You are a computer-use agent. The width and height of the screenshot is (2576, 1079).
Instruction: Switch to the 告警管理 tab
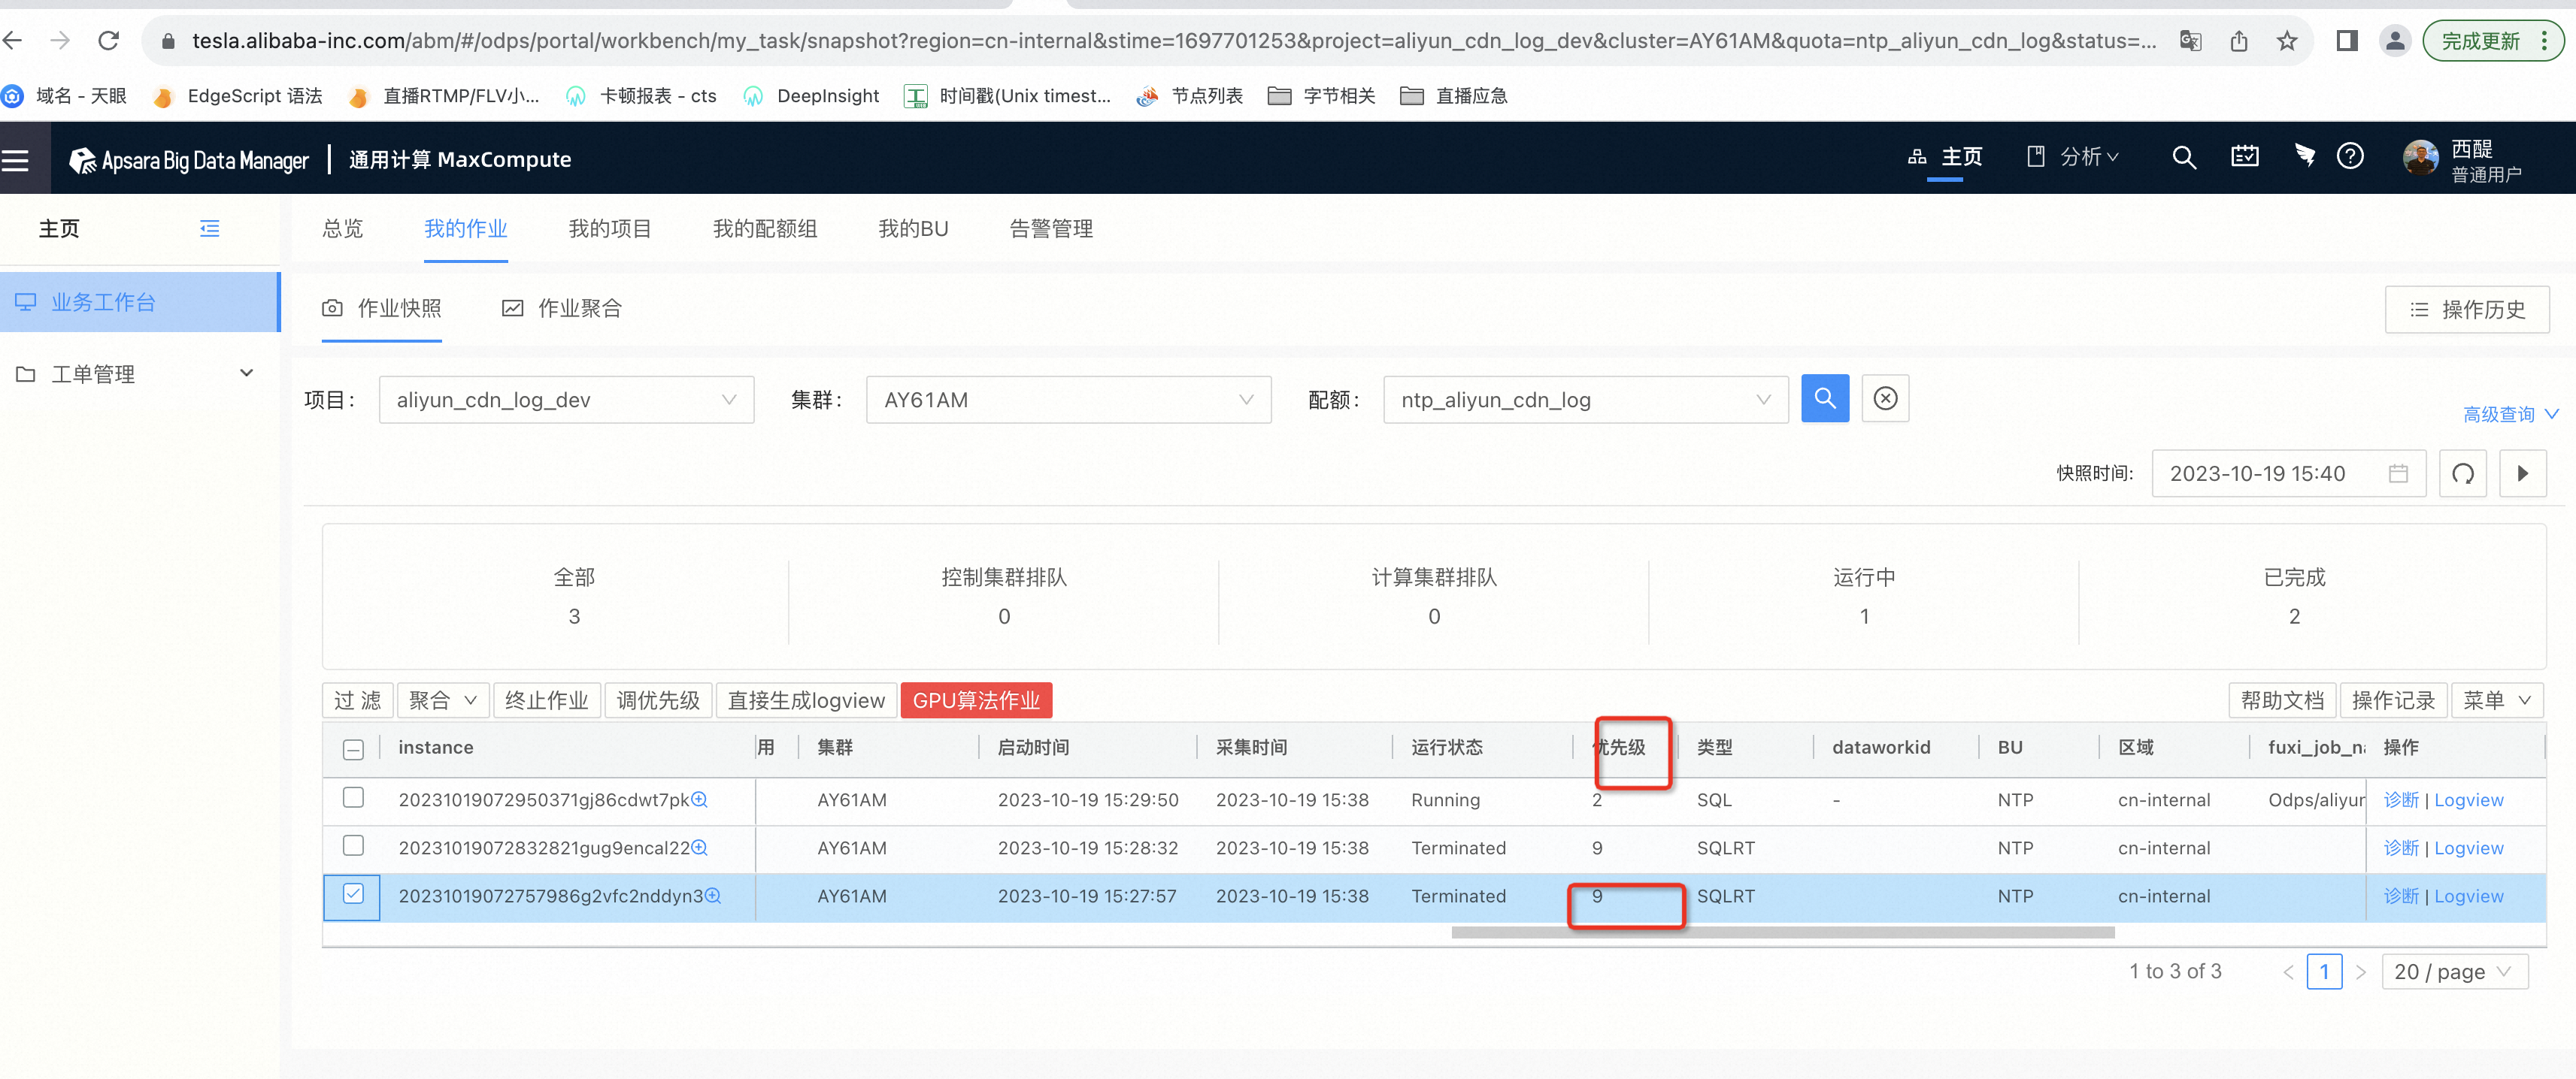click(1051, 228)
